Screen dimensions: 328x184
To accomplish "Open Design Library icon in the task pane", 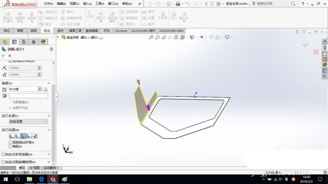I will (325, 47).
